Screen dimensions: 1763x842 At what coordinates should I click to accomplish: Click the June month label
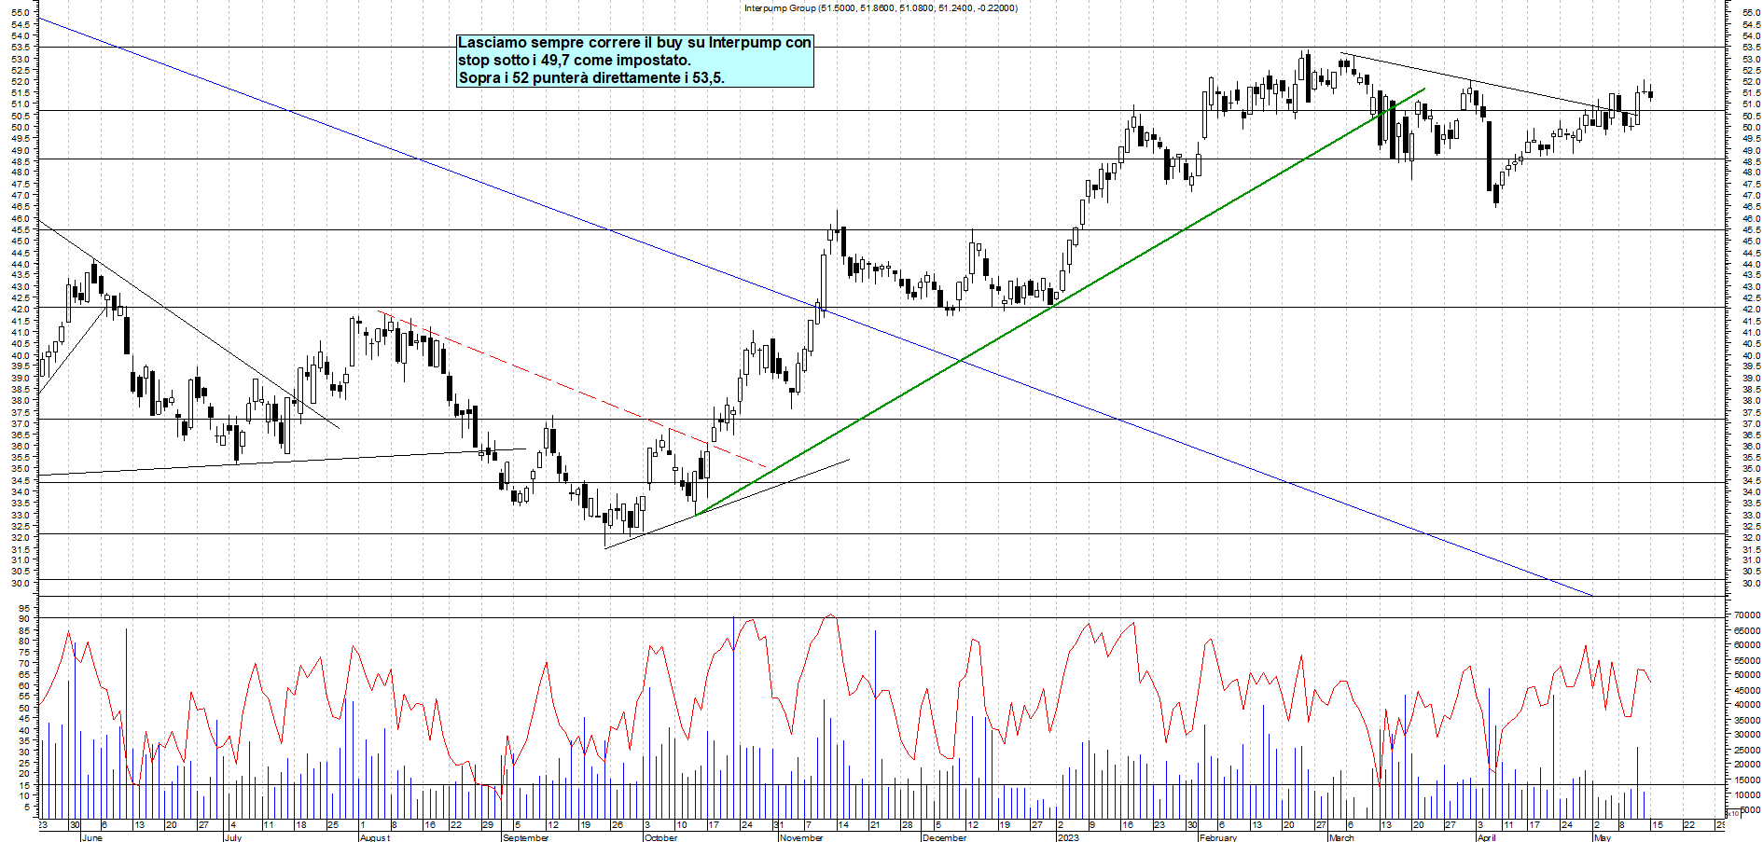(92, 837)
